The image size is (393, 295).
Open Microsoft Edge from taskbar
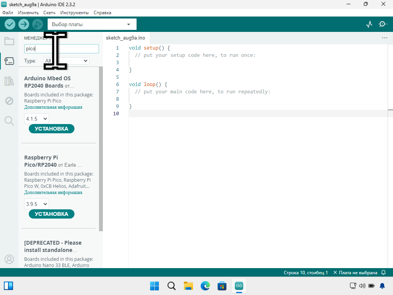[x=205, y=286]
